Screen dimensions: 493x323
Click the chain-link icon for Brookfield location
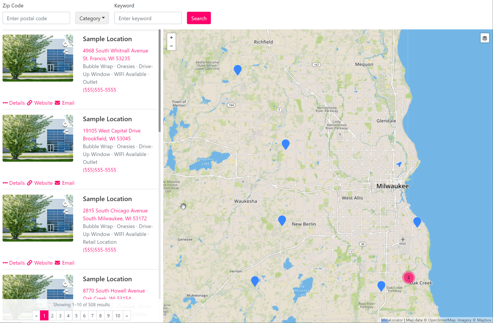pyautogui.click(x=29, y=183)
